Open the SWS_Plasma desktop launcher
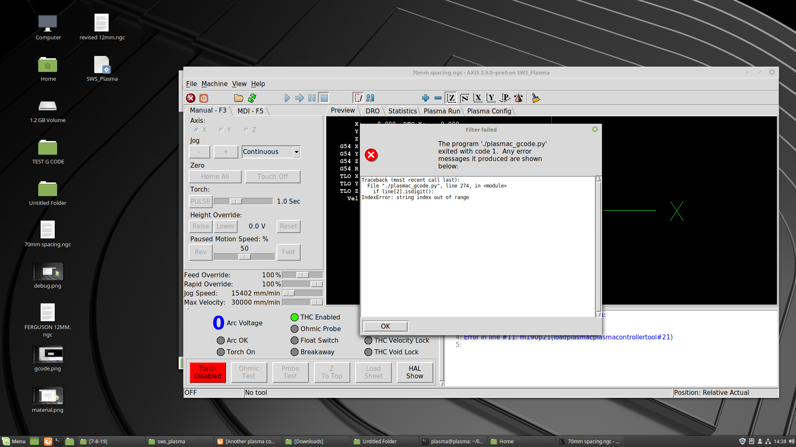Image resolution: width=796 pixels, height=447 pixels. (x=102, y=69)
